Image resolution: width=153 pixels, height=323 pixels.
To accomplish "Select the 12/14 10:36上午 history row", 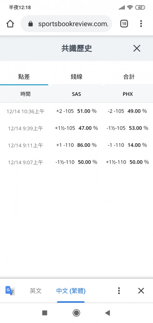I will pos(76,111).
